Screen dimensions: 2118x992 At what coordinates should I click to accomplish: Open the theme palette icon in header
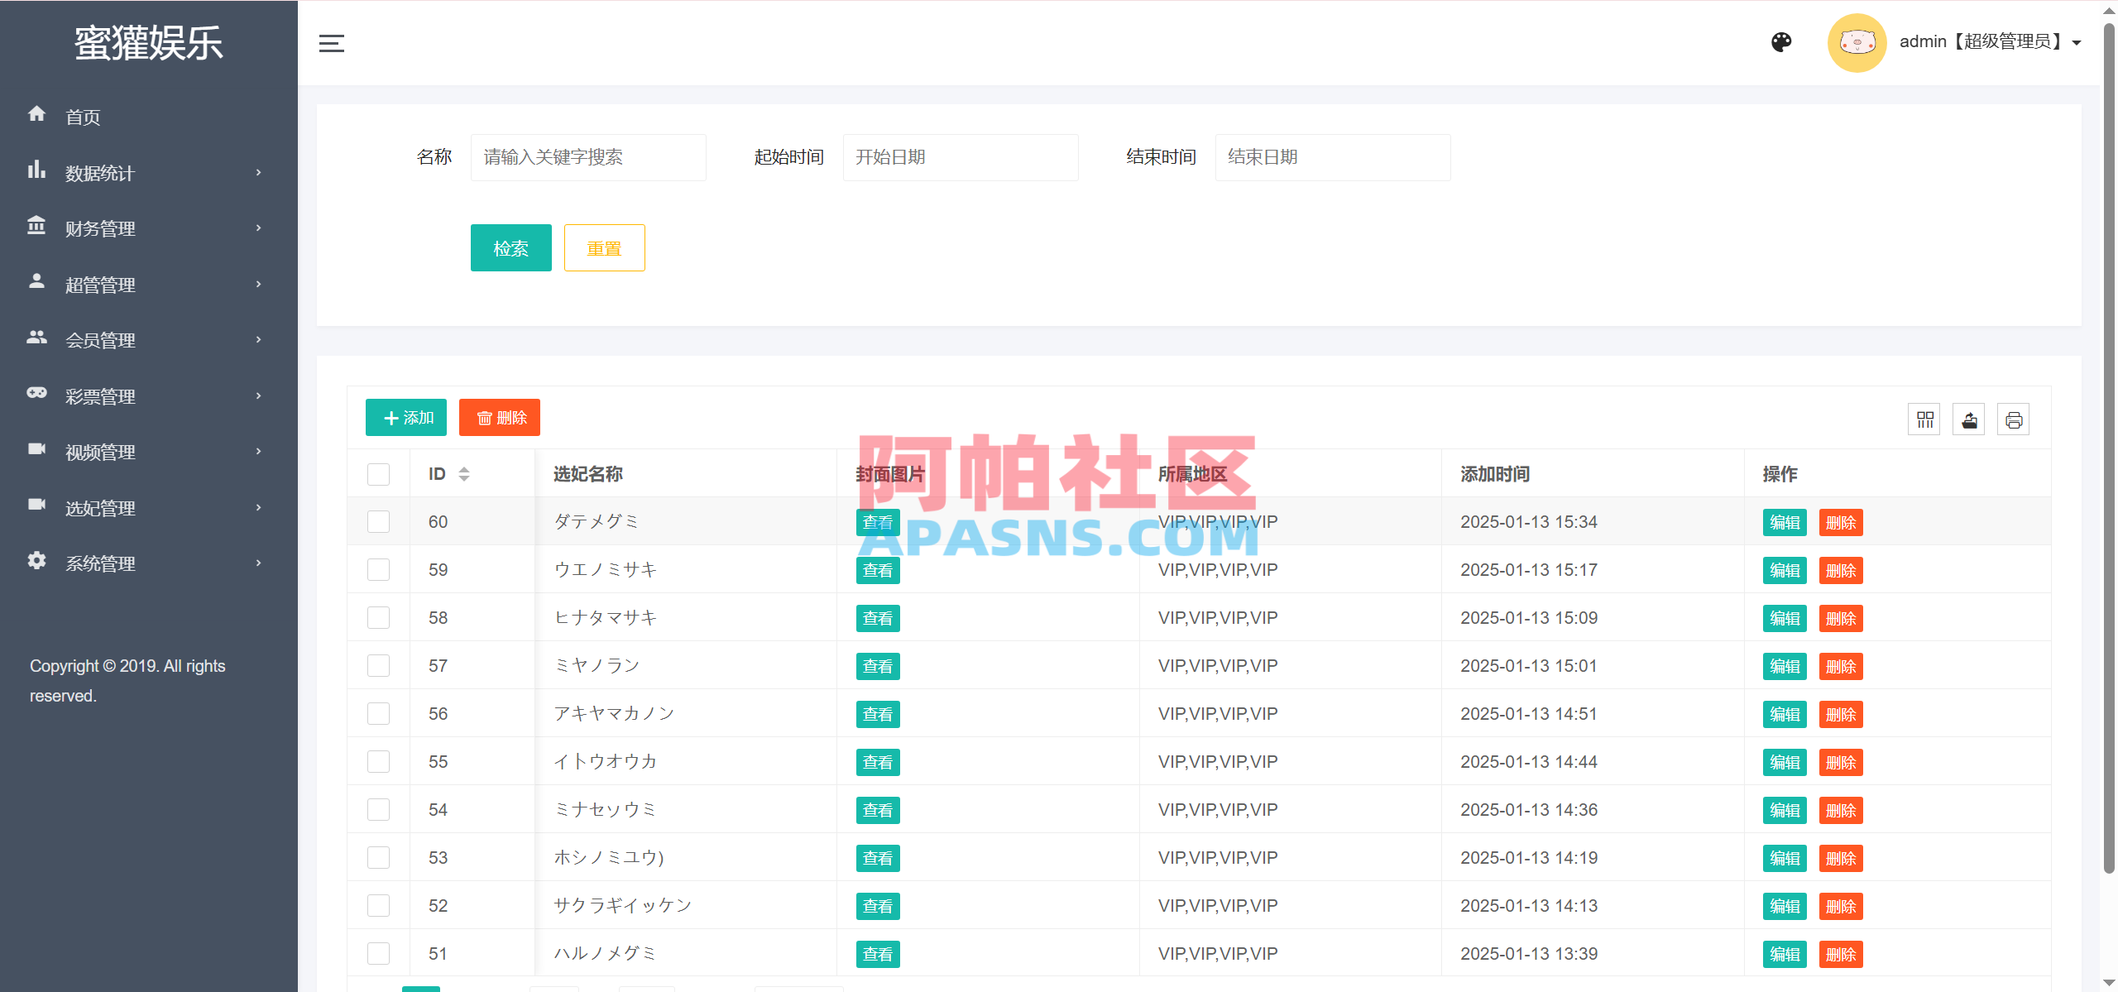1781,41
